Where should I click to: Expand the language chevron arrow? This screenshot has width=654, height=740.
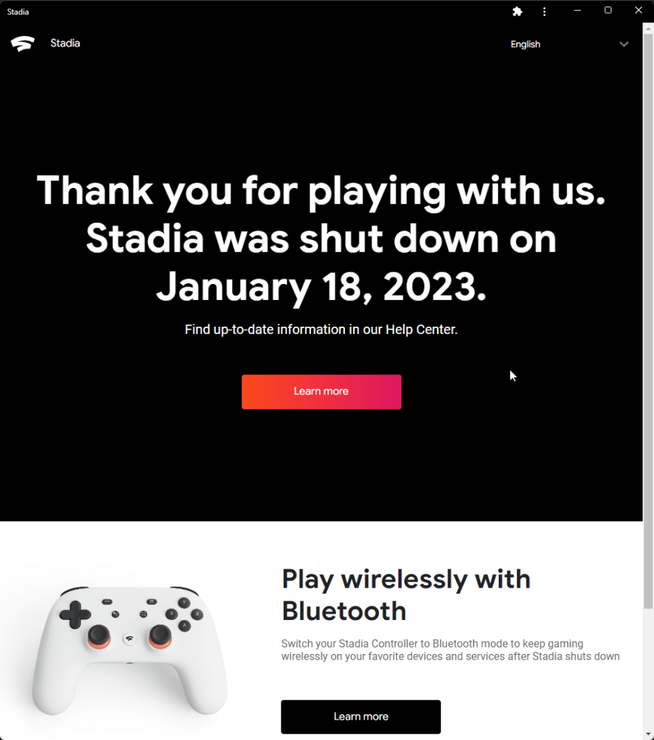coord(624,44)
